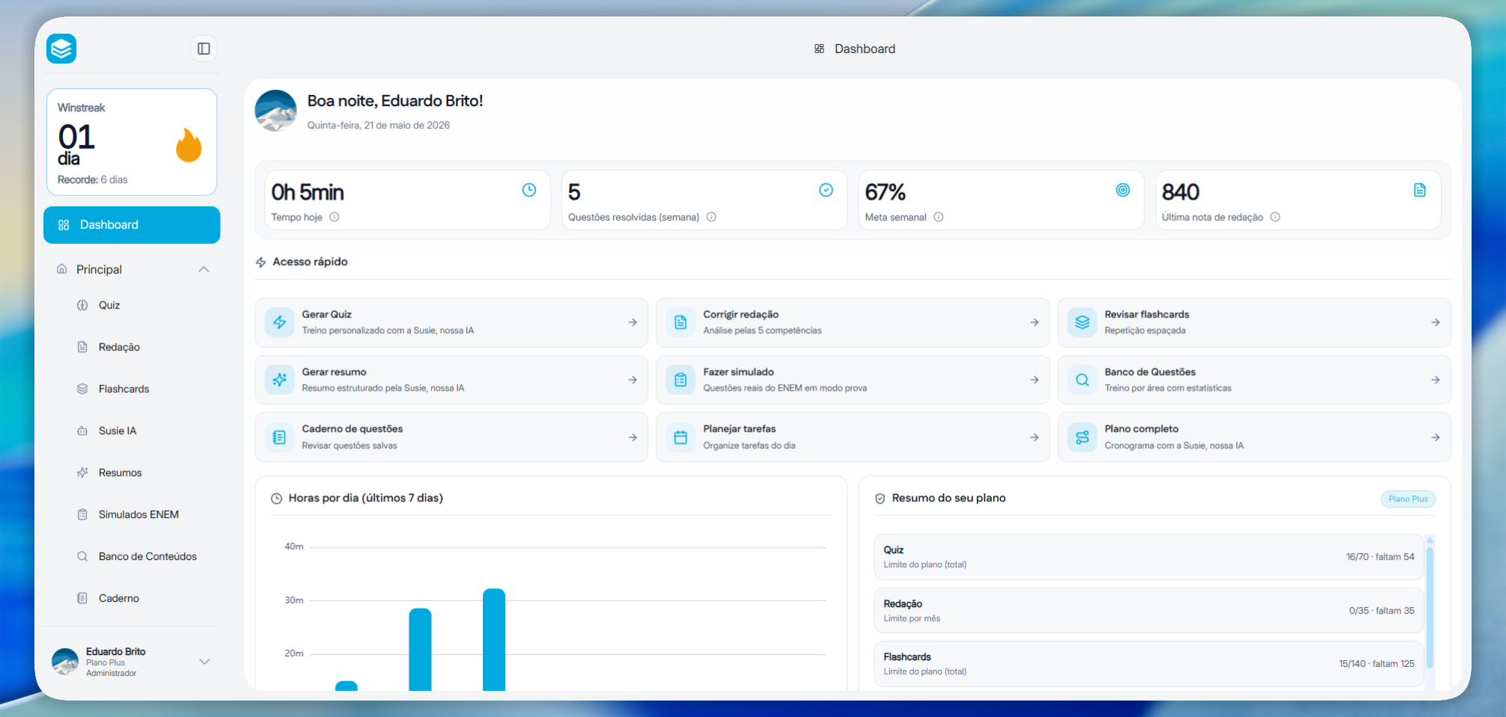
Task: Click the lightning icon beside Acesso rápido
Action: (x=261, y=262)
